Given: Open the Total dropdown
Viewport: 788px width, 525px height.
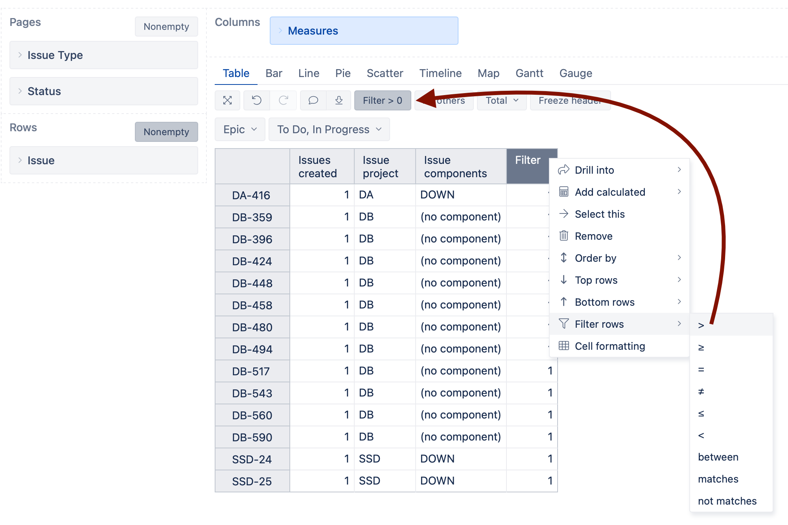Looking at the screenshot, I should click(x=502, y=101).
